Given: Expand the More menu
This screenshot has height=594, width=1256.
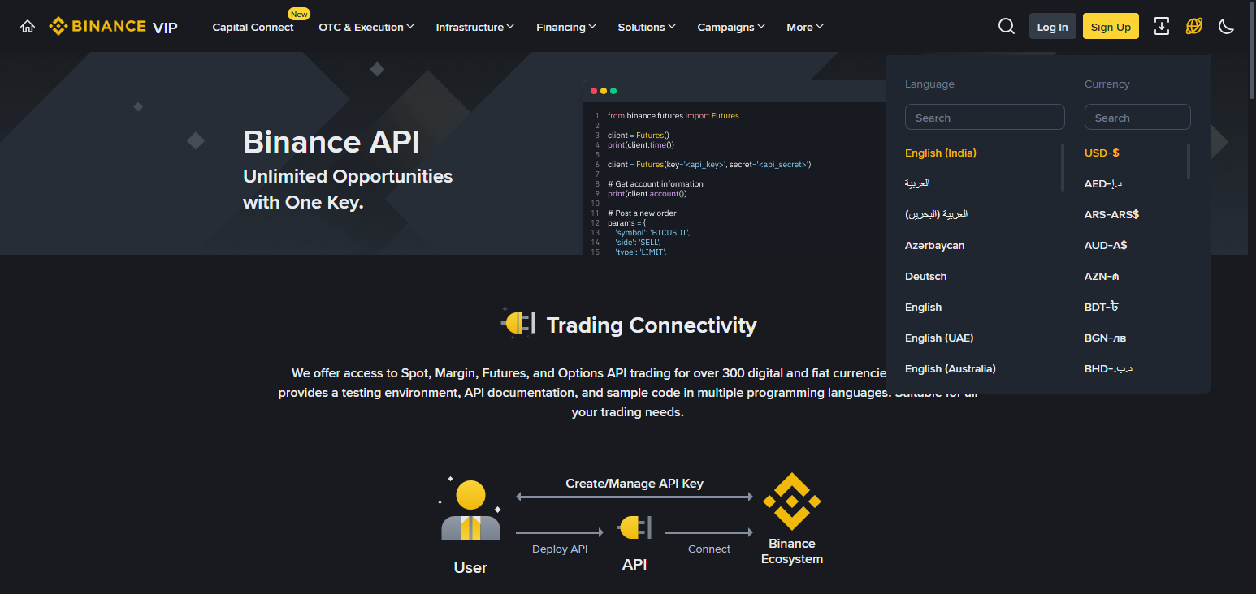Looking at the screenshot, I should [805, 27].
